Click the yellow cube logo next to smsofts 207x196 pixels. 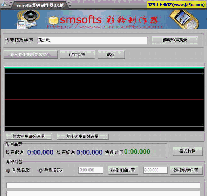coord(53,20)
